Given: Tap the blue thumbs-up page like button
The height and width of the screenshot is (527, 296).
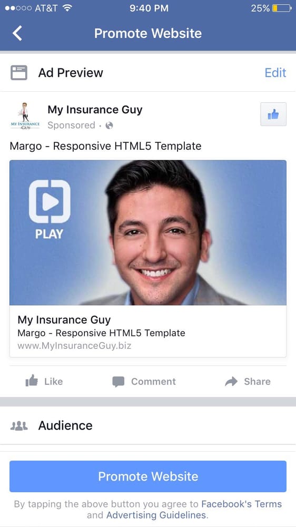Looking at the screenshot, I should (x=273, y=114).
